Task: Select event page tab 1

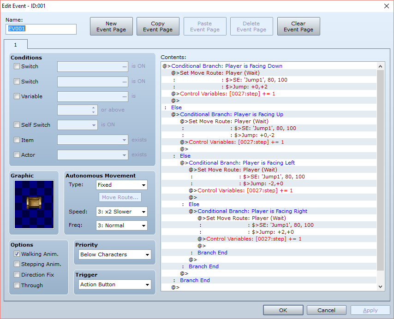Action: point(16,45)
